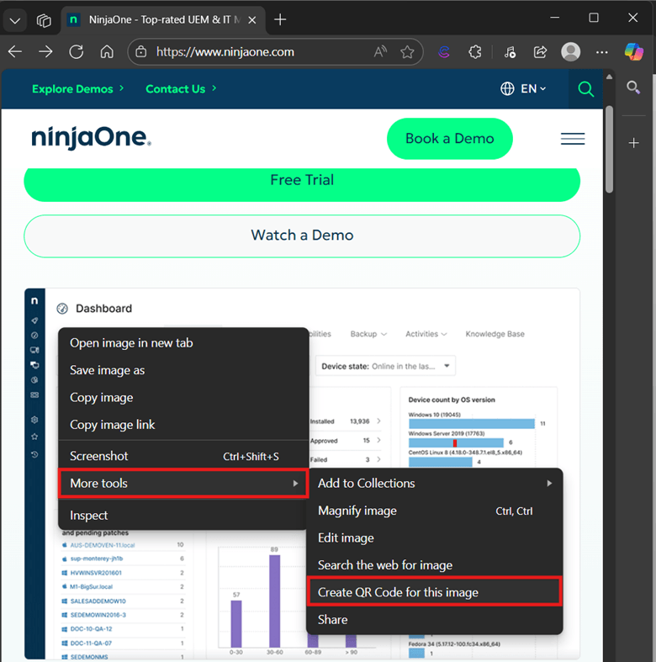Viewport: 656px width, 662px height.
Task: Open the Backup dropdown in dashboard
Action: click(x=368, y=334)
